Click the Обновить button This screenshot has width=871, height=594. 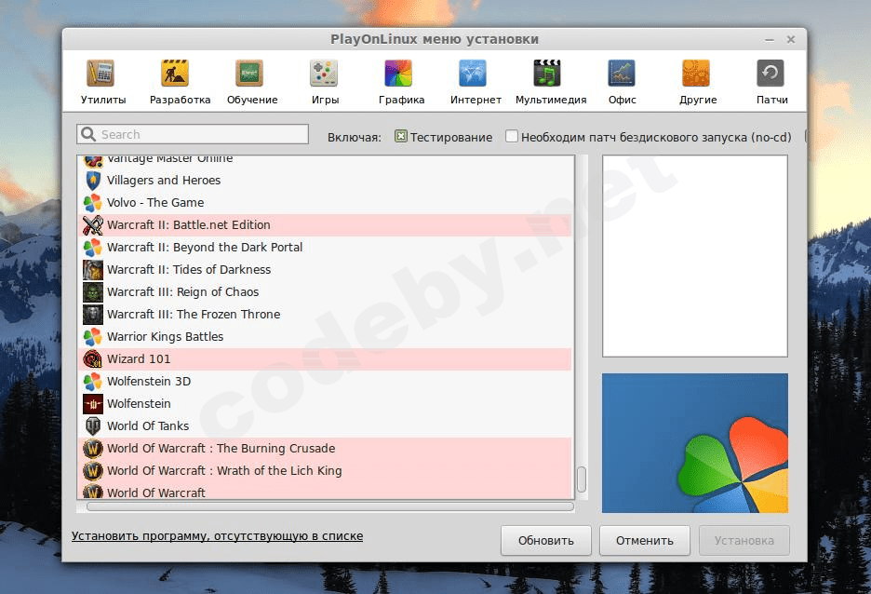(x=546, y=541)
